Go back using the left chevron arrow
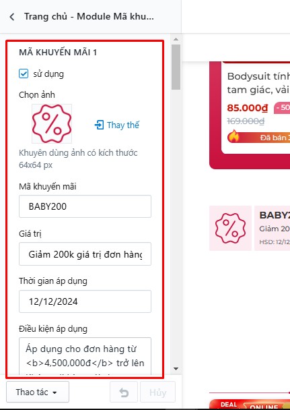 coord(12,17)
